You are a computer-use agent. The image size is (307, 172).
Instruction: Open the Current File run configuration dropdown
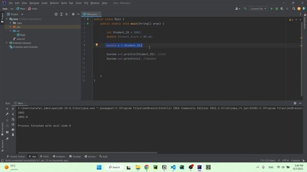click(258, 9)
